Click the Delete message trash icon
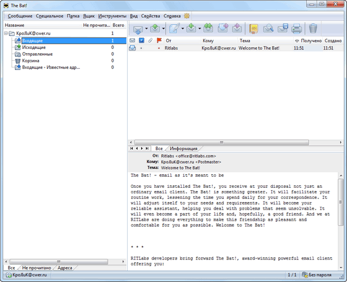The image size is (347, 282). (x=313, y=29)
